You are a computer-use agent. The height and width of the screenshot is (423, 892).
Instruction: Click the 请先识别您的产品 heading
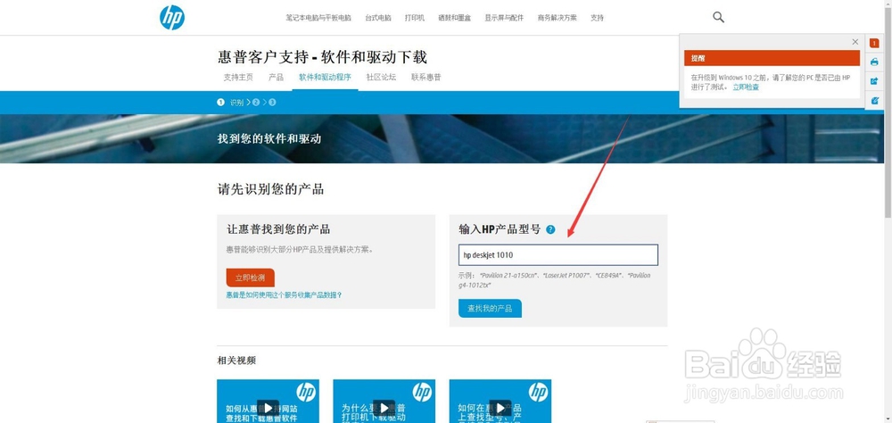point(271,189)
